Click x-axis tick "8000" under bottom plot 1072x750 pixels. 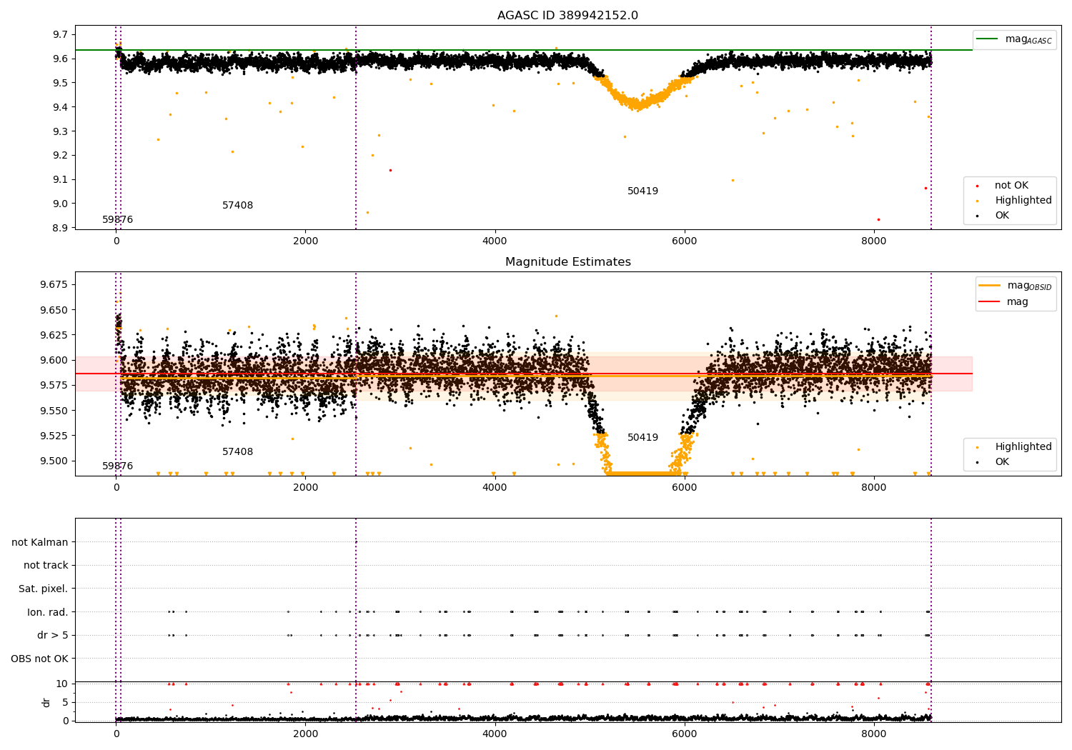pyautogui.click(x=873, y=734)
